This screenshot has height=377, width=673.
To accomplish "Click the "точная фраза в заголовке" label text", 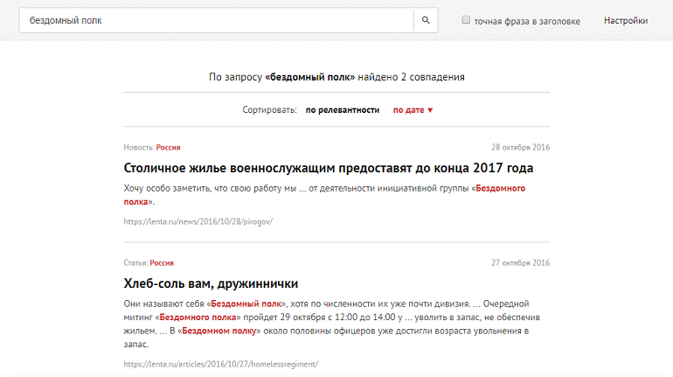I will [526, 21].
